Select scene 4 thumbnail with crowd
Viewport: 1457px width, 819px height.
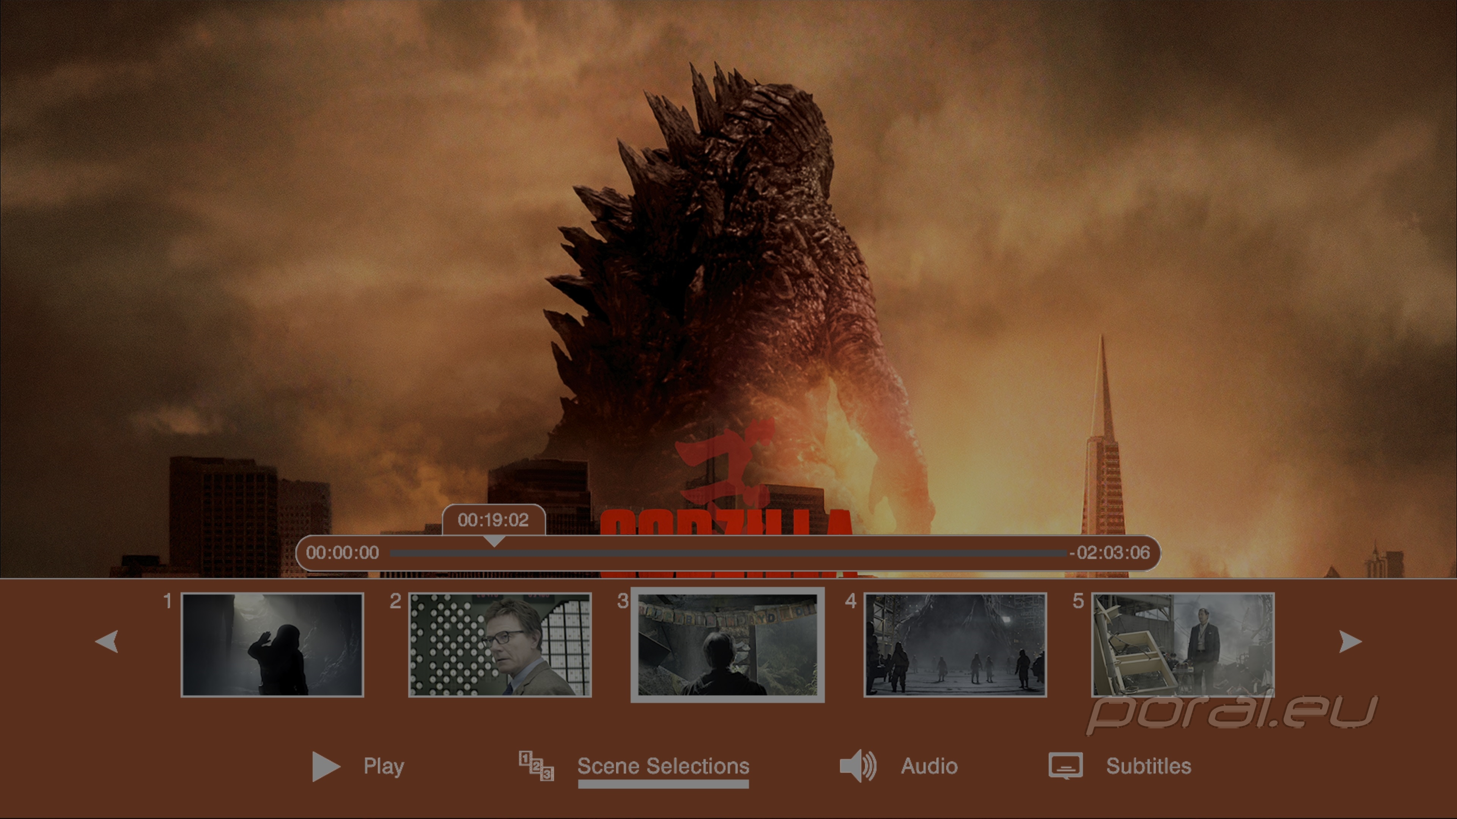tap(955, 645)
